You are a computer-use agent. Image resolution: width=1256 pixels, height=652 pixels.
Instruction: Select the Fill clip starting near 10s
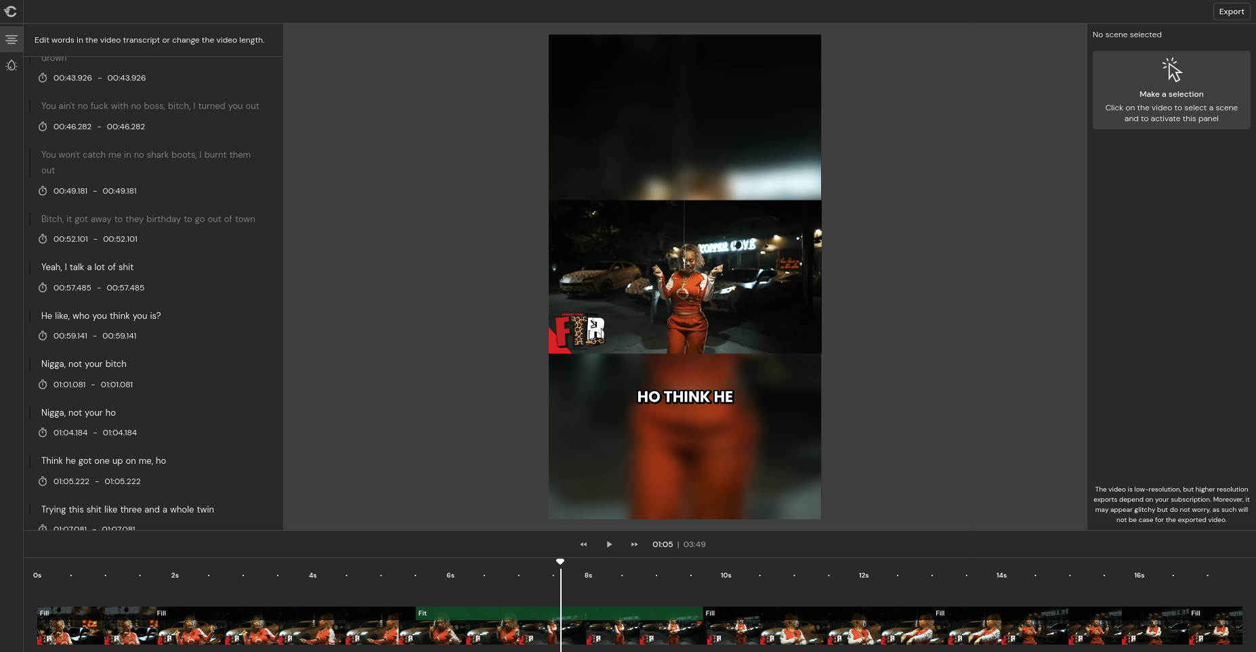(818, 626)
